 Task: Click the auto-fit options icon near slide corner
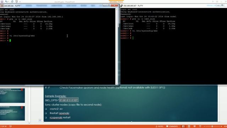tap(40, 120)
